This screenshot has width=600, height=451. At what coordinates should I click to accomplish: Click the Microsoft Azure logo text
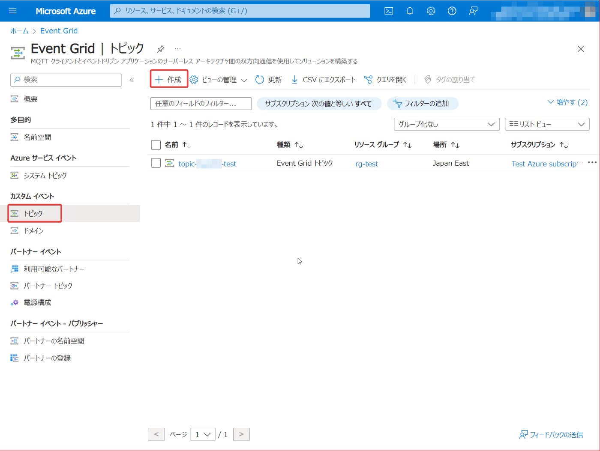tap(66, 11)
